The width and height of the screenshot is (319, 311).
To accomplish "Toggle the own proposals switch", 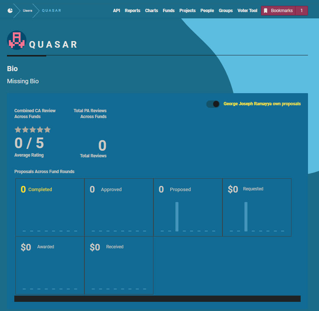I will point(213,104).
